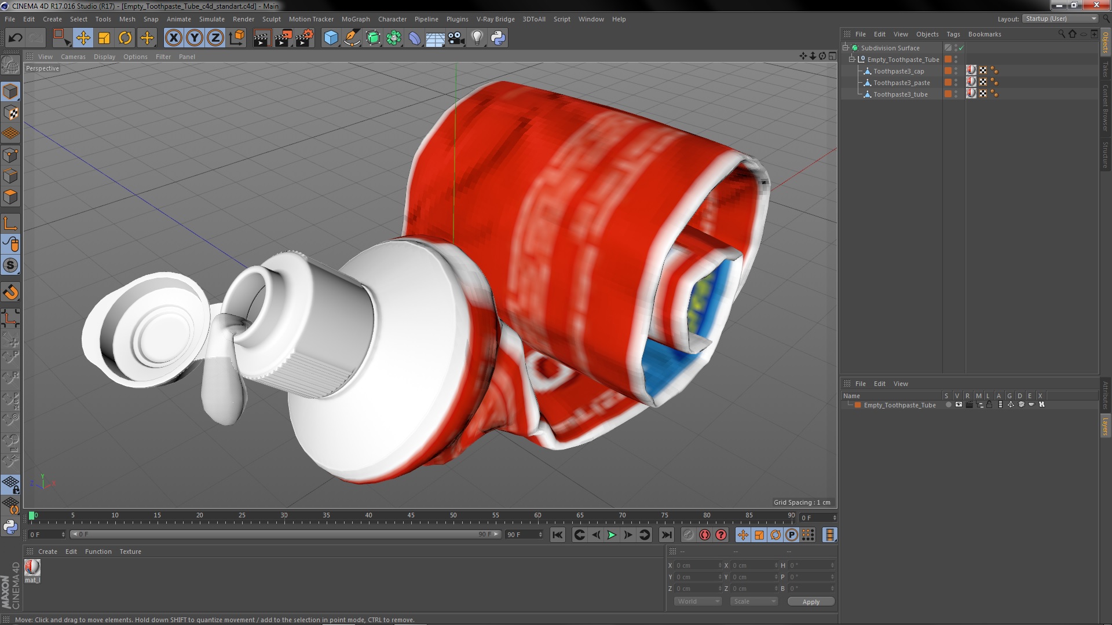This screenshot has width=1112, height=625.
Task: Open the Light object icon
Action: tap(477, 38)
